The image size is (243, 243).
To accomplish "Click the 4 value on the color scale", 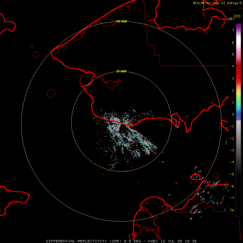I will pos(233,66).
